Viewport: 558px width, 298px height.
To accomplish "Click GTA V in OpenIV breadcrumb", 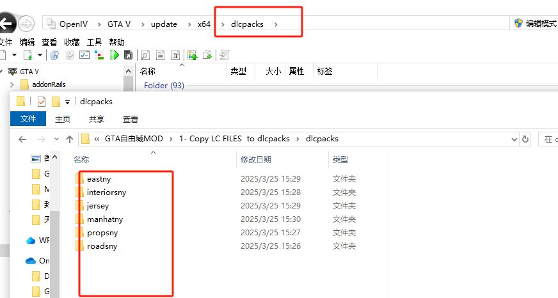I will [x=119, y=24].
